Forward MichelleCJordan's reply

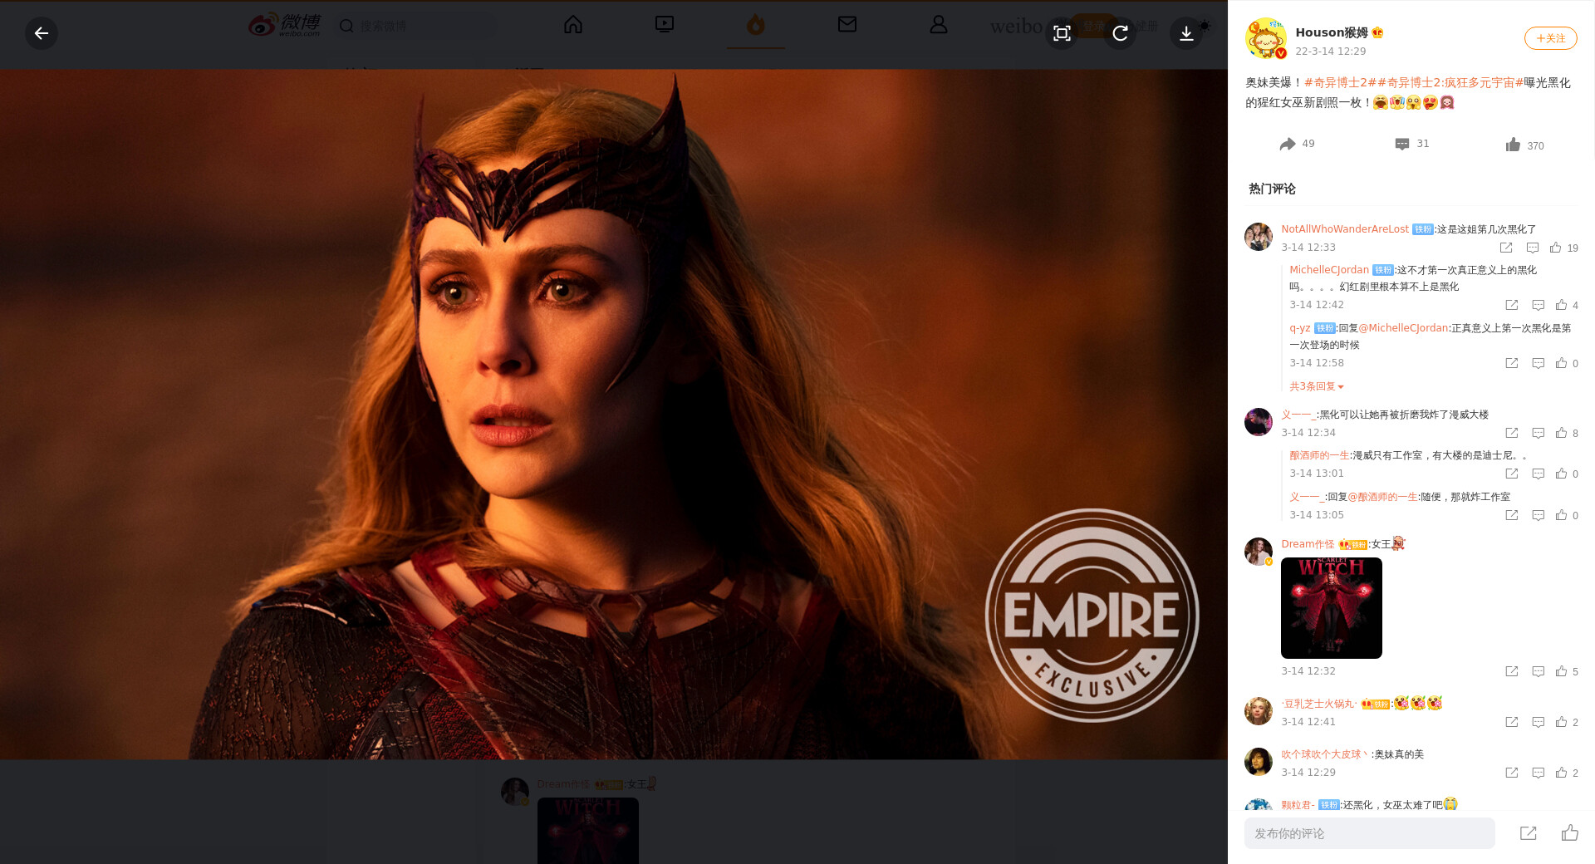coord(1512,305)
